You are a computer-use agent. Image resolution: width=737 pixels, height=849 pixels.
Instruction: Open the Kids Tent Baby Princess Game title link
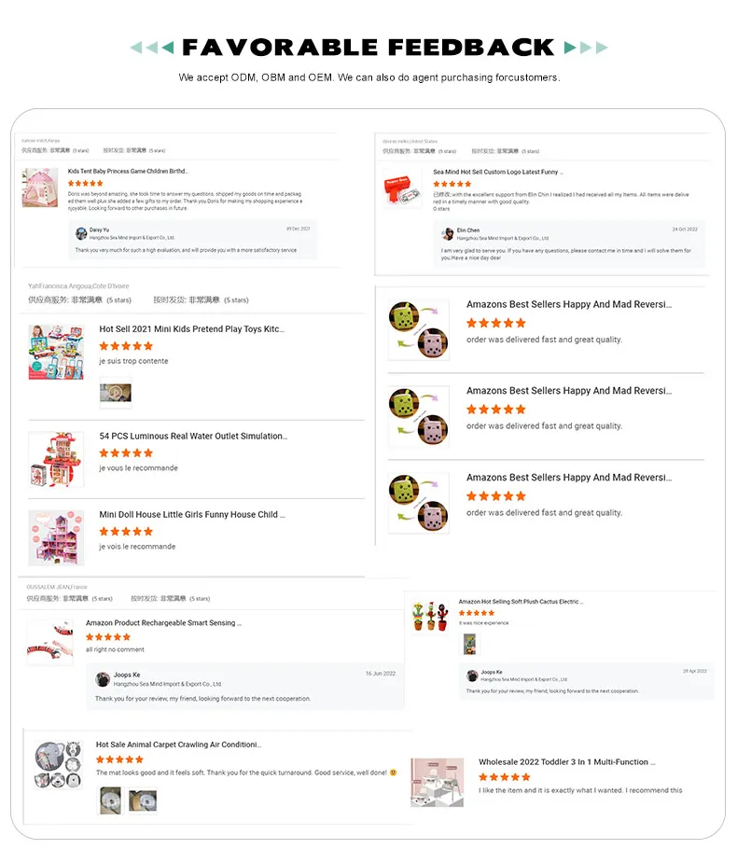click(x=127, y=171)
